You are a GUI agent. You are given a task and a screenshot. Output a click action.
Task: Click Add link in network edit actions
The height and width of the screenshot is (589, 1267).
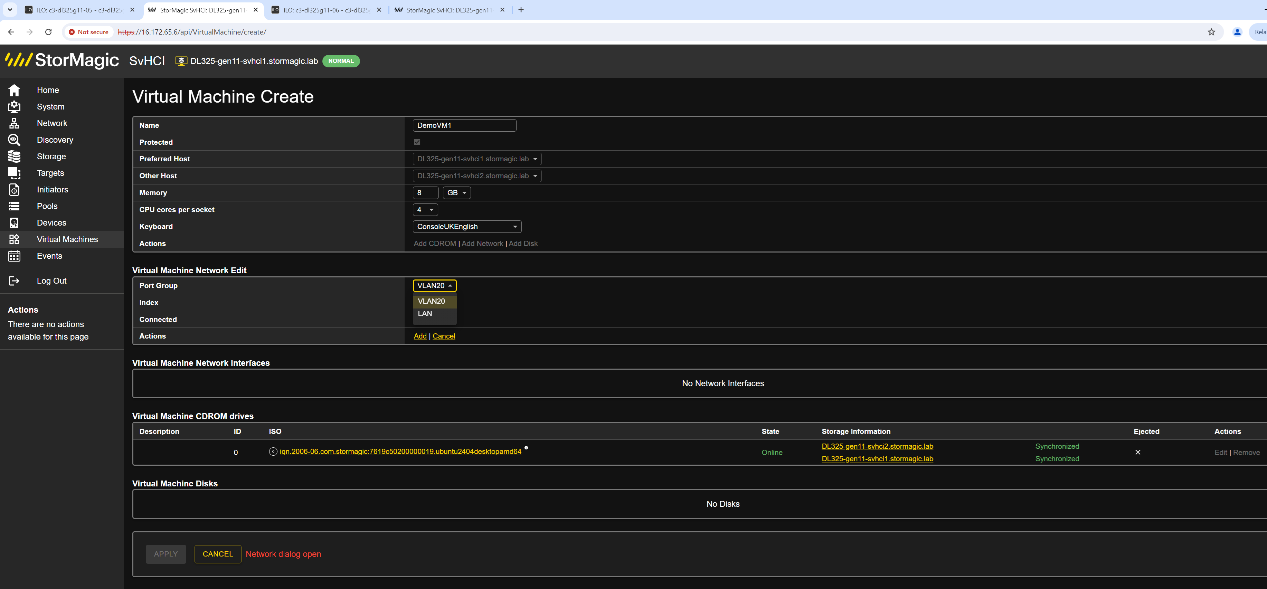(420, 336)
